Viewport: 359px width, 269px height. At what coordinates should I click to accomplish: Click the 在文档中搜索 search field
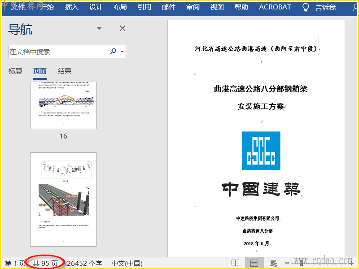click(67, 52)
